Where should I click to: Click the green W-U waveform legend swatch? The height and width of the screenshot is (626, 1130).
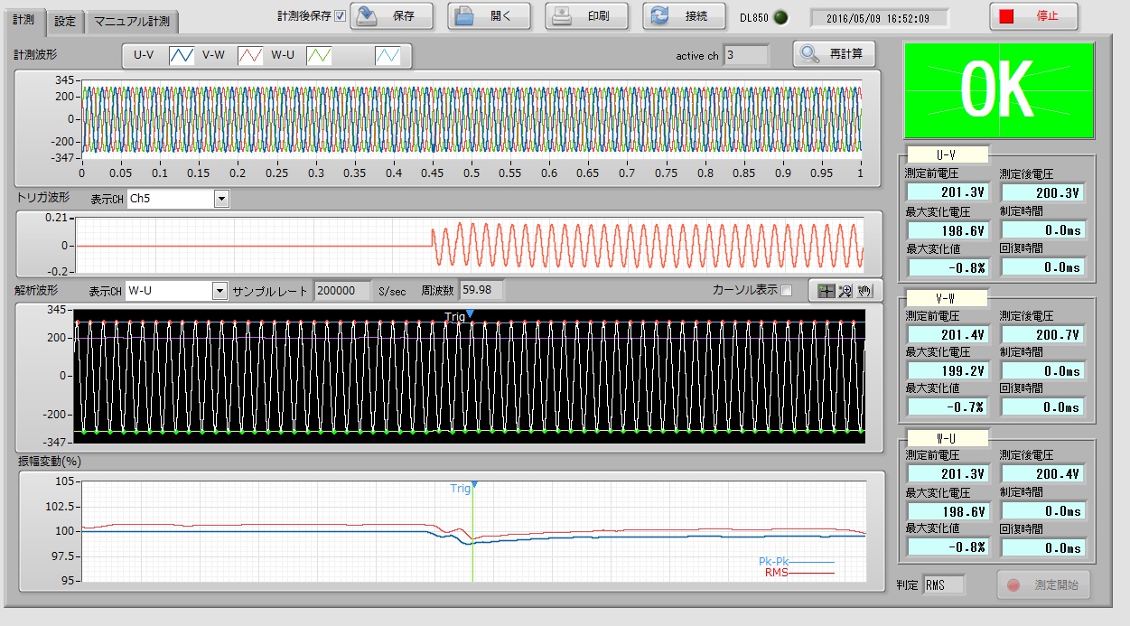click(320, 55)
